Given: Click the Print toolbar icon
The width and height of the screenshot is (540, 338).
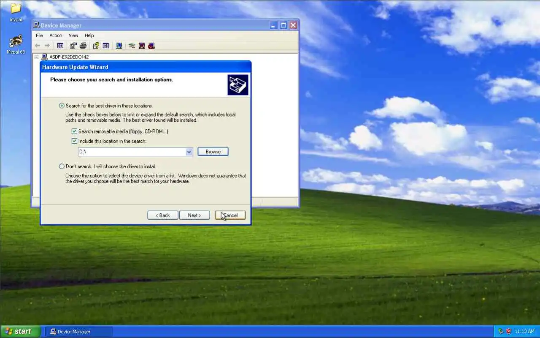Looking at the screenshot, I should pyautogui.click(x=83, y=46).
